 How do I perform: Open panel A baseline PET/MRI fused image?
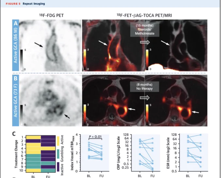click(113, 45)
